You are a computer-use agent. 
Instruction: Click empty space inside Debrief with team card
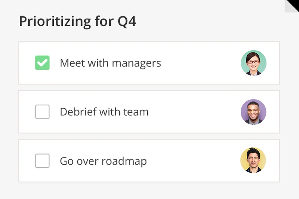pos(194,112)
